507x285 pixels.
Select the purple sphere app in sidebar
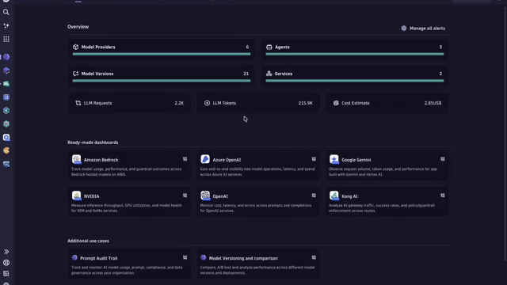click(6, 57)
